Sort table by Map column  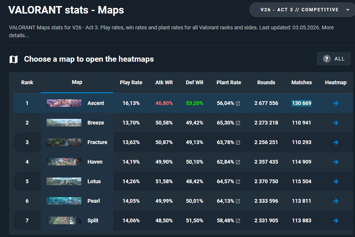[x=77, y=82]
